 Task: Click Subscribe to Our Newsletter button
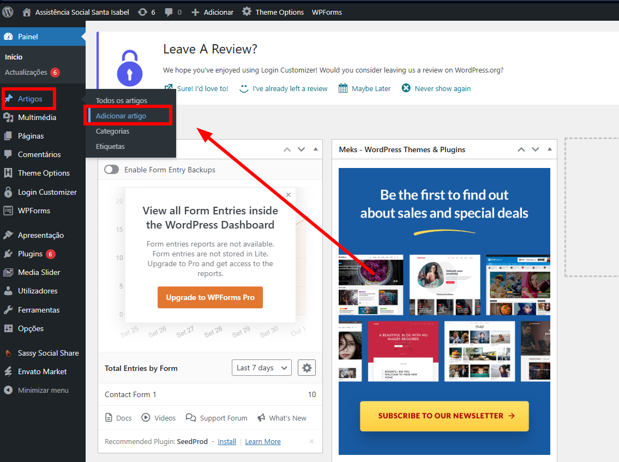click(444, 416)
